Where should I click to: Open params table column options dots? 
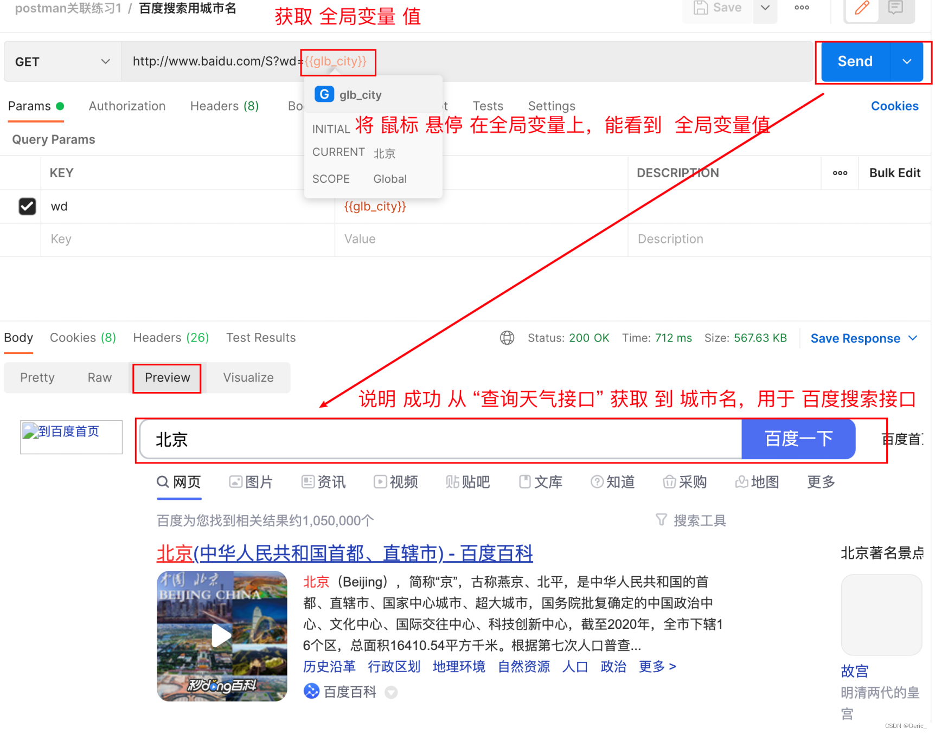840,173
